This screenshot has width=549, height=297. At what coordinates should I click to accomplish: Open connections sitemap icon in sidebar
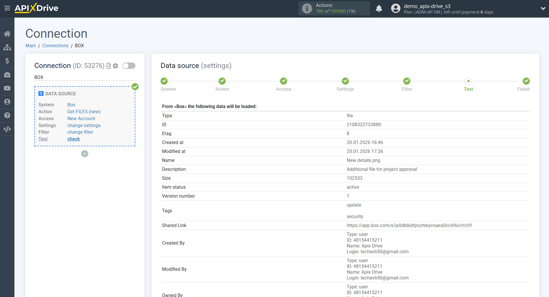coord(7,47)
